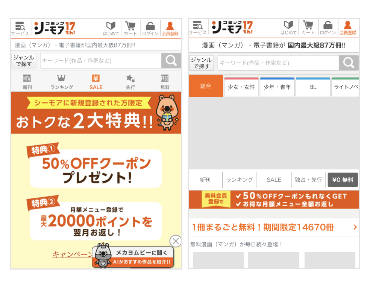Open the ログイン lock icon in left screen
Screen dimensions: 370x288
tap(150, 29)
